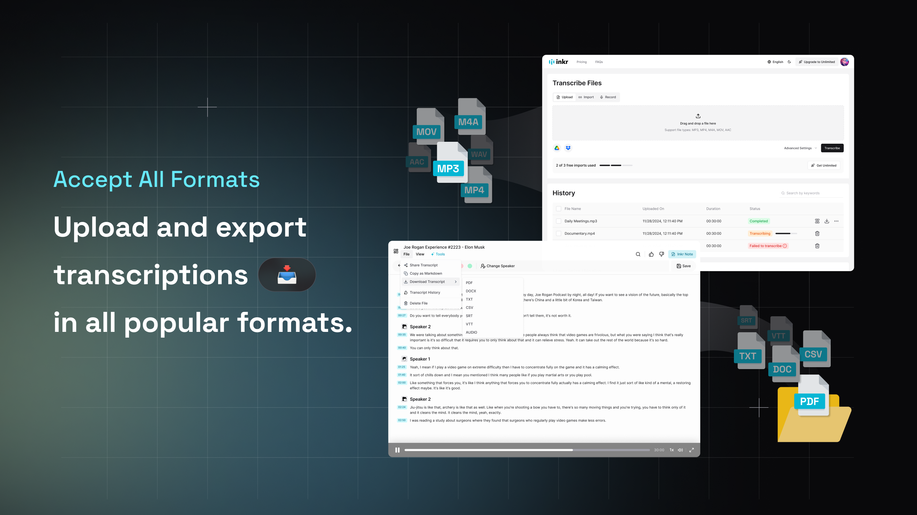
Task: Click the thumbs up icon
Action: point(651,254)
